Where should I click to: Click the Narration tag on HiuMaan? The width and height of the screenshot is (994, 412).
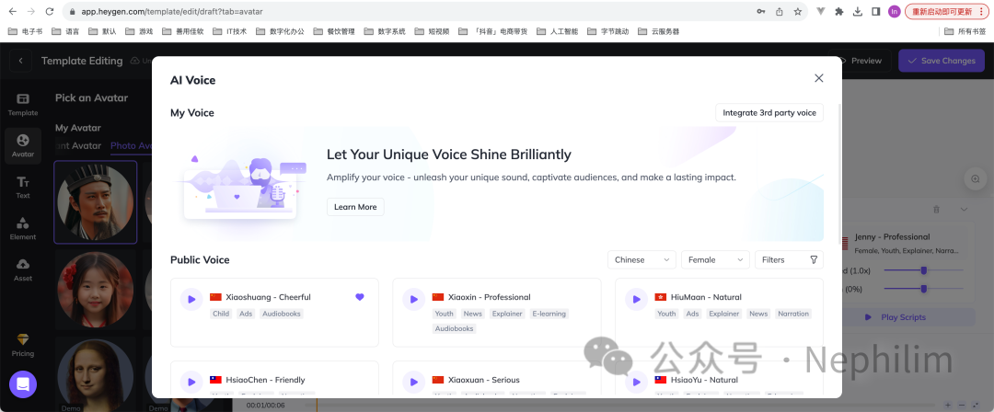pyautogui.click(x=793, y=314)
